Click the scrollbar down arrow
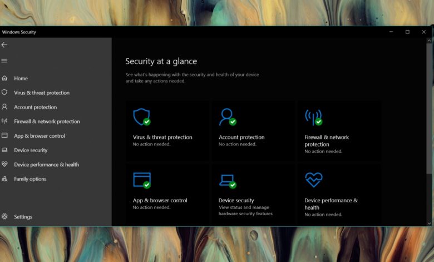 pyautogui.click(x=429, y=223)
